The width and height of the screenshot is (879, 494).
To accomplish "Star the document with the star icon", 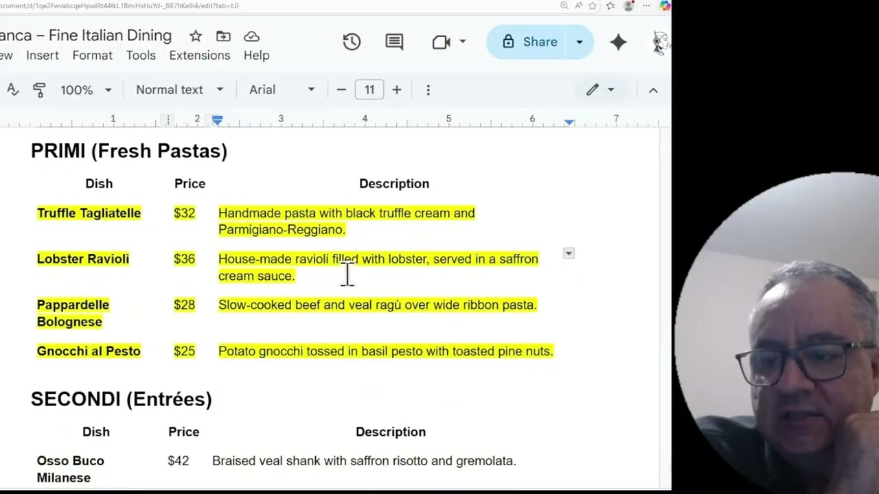I will [196, 36].
